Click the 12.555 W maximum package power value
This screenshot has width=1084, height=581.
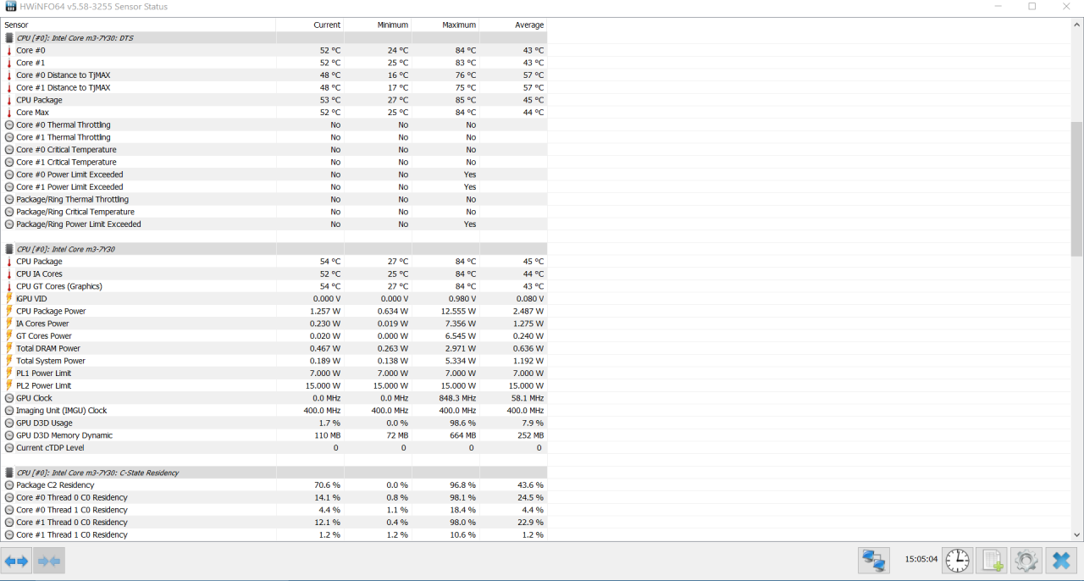[x=457, y=312]
